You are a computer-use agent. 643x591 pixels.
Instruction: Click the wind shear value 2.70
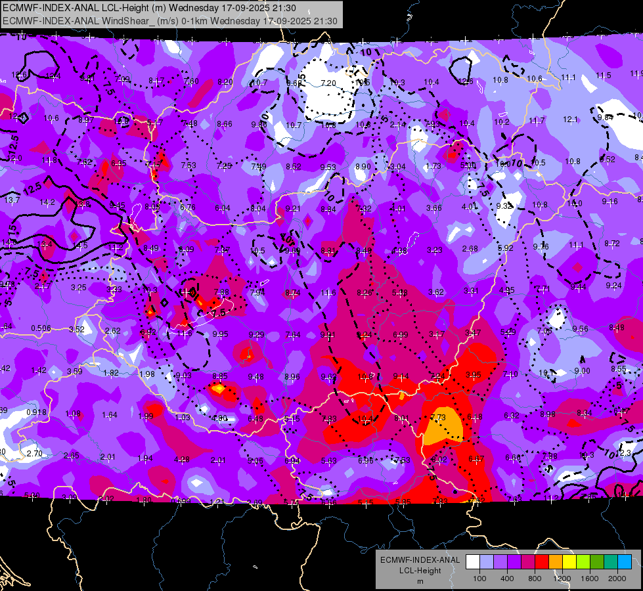(34, 453)
